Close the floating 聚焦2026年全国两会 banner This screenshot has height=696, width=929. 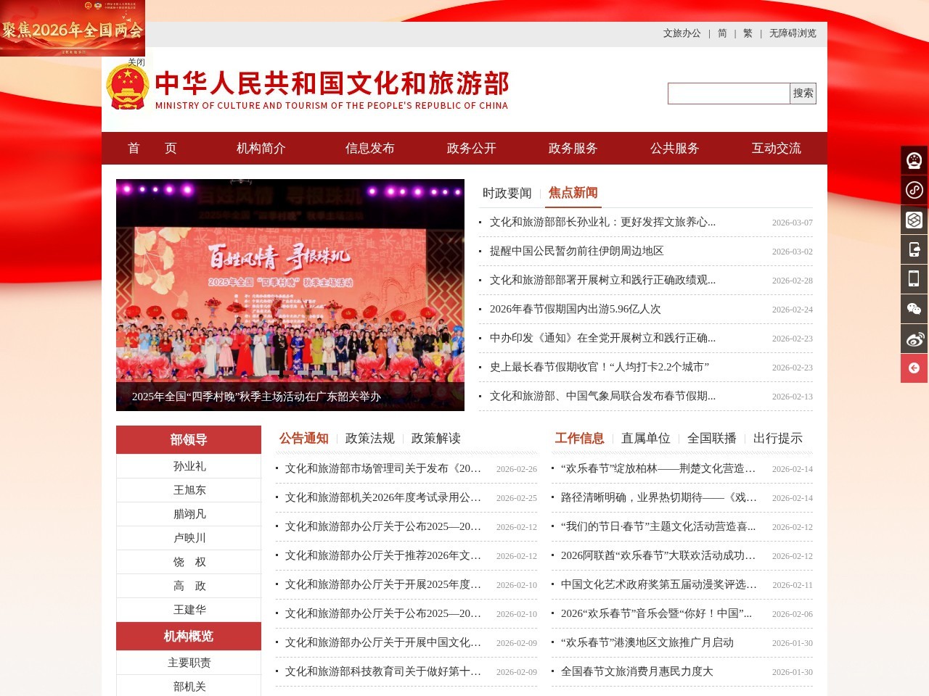coord(136,62)
